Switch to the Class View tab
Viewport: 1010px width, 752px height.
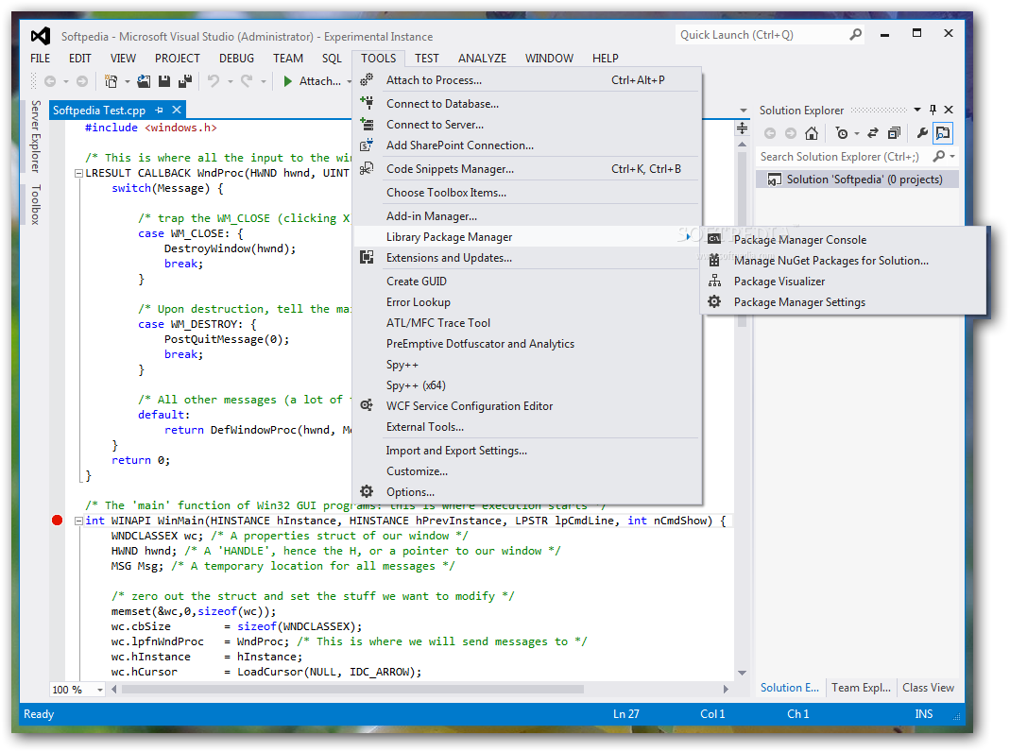[928, 688]
